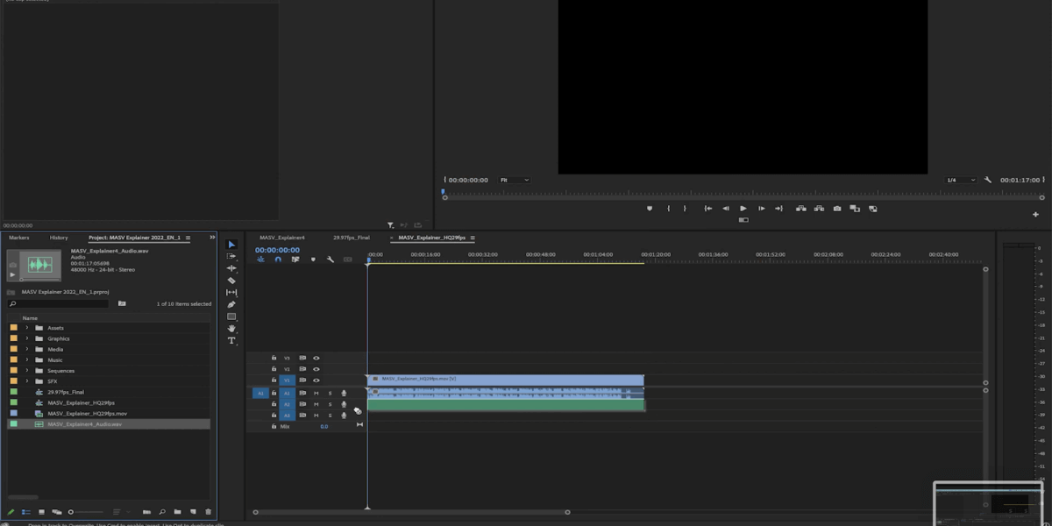The height and width of the screenshot is (526, 1052).
Task: Click Add Marker in Program Monitor
Action: click(650, 209)
